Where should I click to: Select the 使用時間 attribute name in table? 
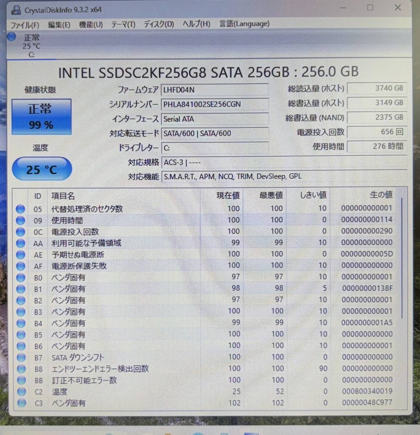pyautogui.click(x=67, y=220)
